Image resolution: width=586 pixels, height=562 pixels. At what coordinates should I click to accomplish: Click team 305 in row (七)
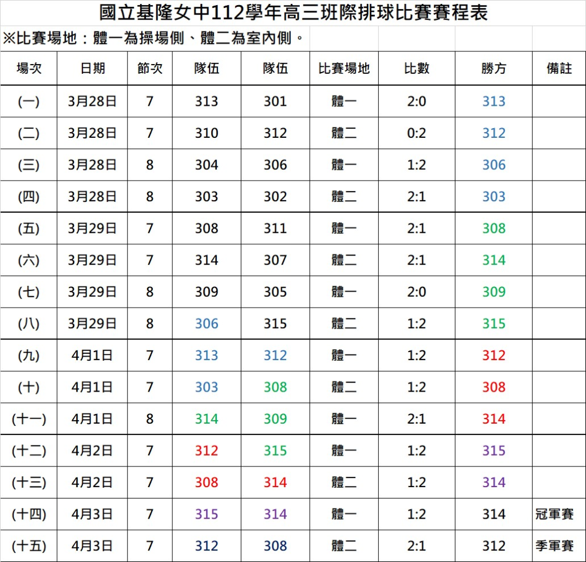[275, 292]
